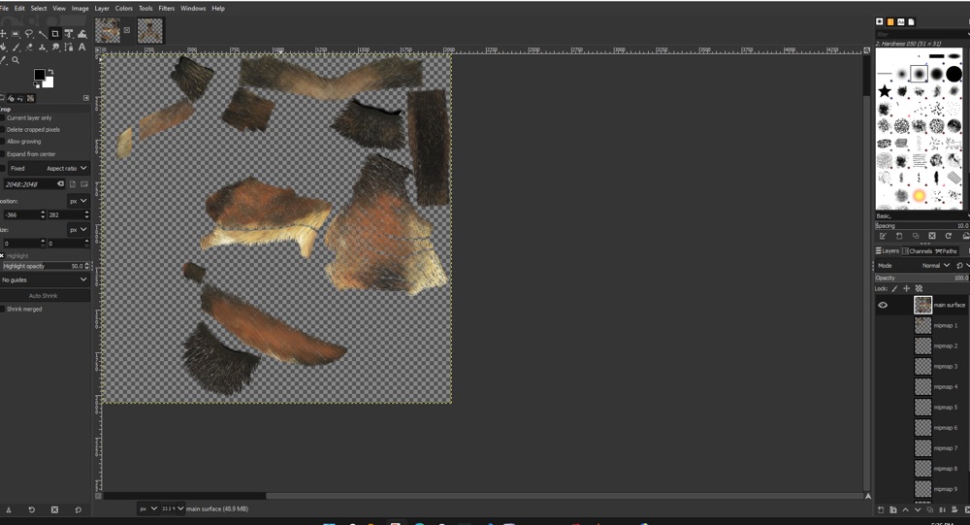
Task: Restore tool preset icon at bottom left
Action: click(32, 509)
